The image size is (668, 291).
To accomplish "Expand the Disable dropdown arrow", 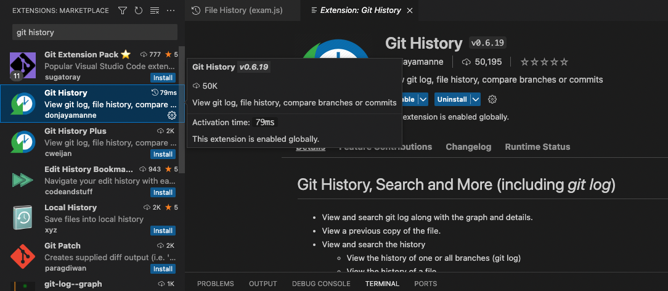I will (423, 99).
